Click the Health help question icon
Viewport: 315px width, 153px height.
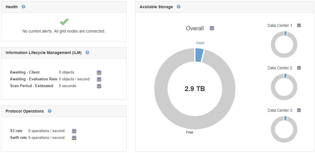pyautogui.click(x=24, y=7)
